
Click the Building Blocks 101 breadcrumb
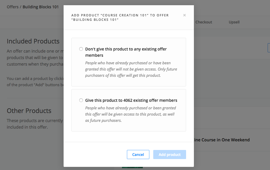tap(41, 7)
